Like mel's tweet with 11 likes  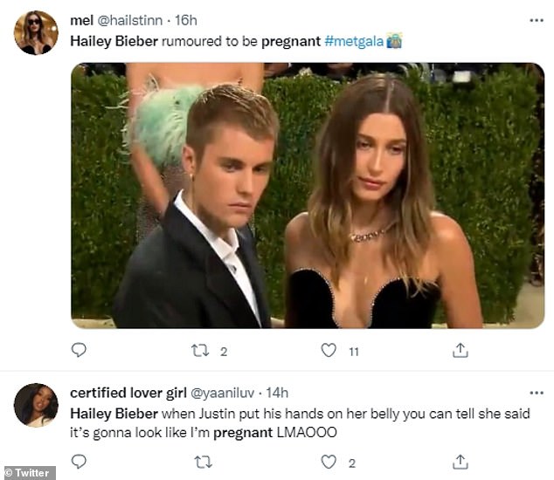[x=329, y=350]
